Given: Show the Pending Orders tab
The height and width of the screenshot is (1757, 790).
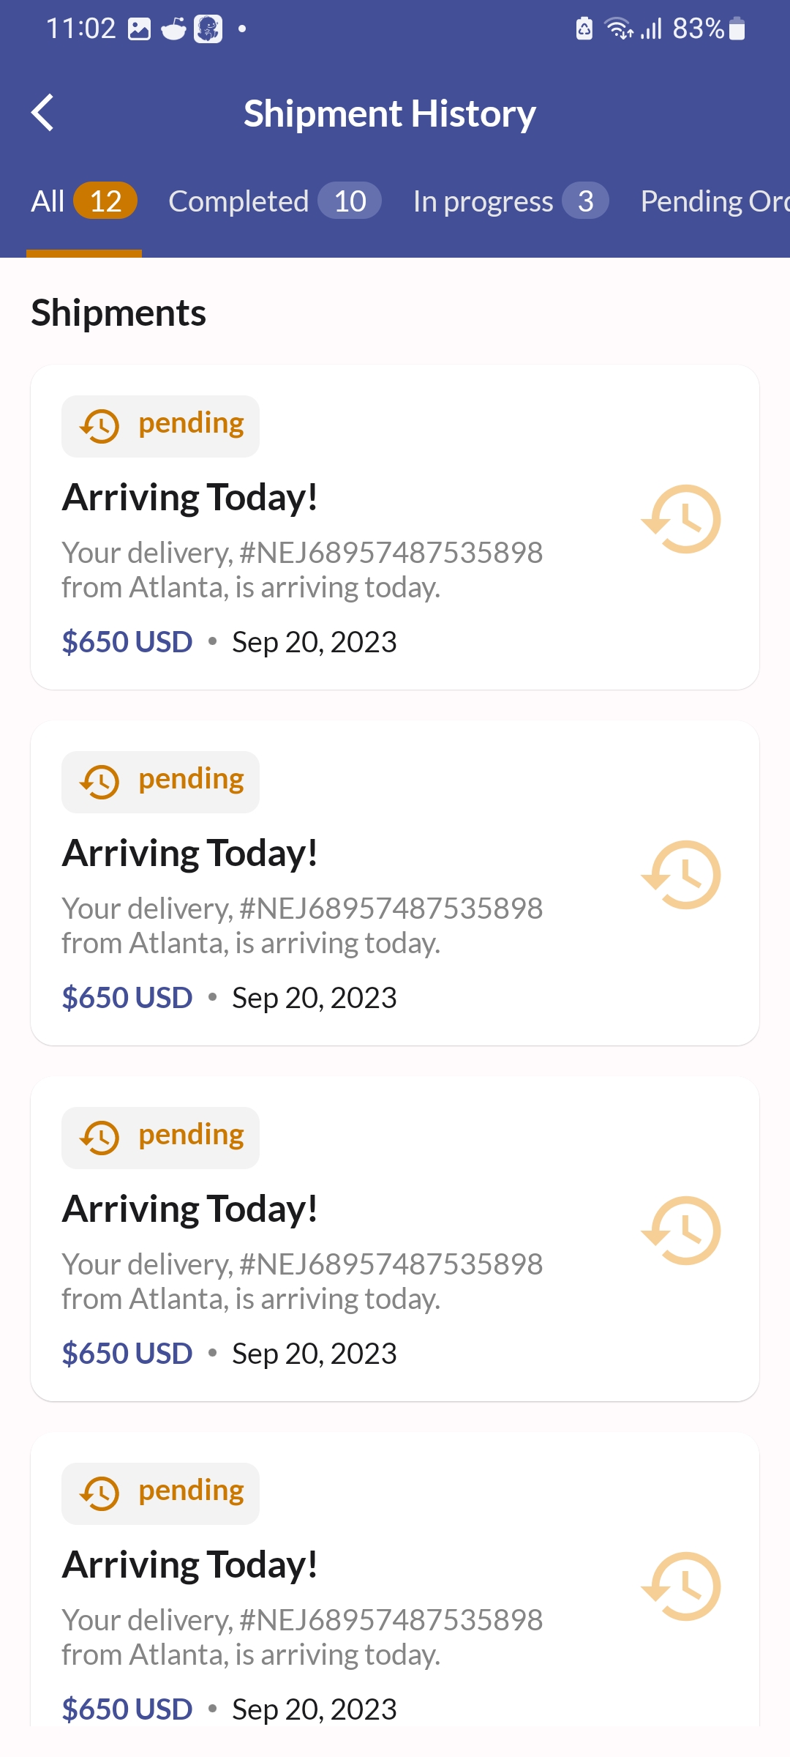Looking at the screenshot, I should click(714, 201).
